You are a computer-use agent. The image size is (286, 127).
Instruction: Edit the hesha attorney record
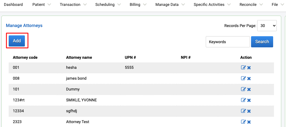pos(243,68)
